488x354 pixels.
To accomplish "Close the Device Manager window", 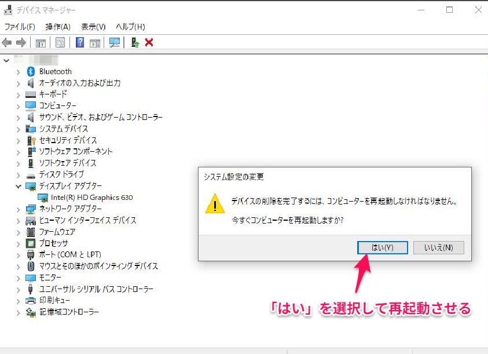I will click(478, 10).
